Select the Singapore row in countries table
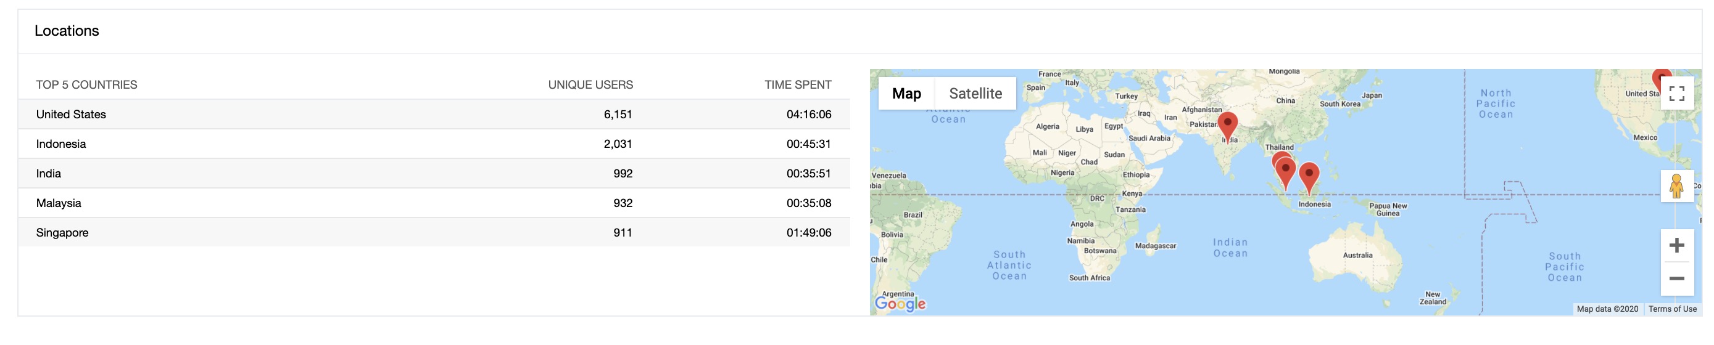 click(x=434, y=233)
